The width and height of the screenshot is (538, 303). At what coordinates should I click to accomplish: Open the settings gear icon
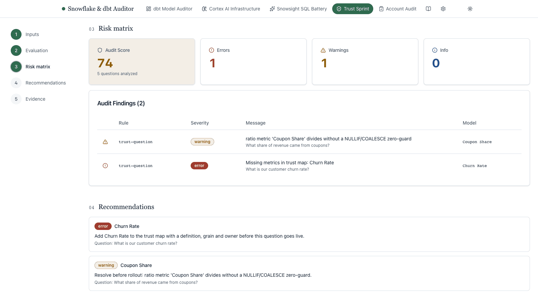click(443, 9)
